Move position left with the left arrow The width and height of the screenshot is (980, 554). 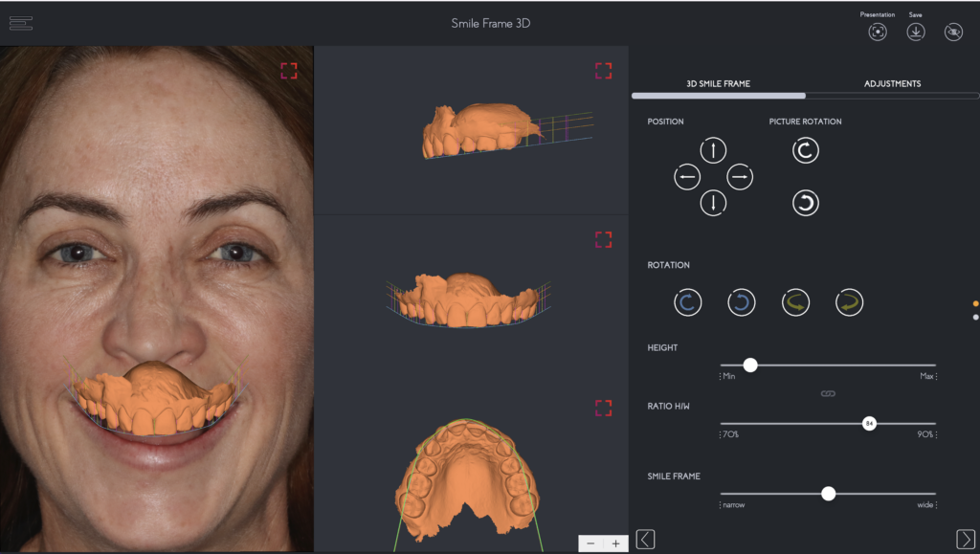pos(687,177)
